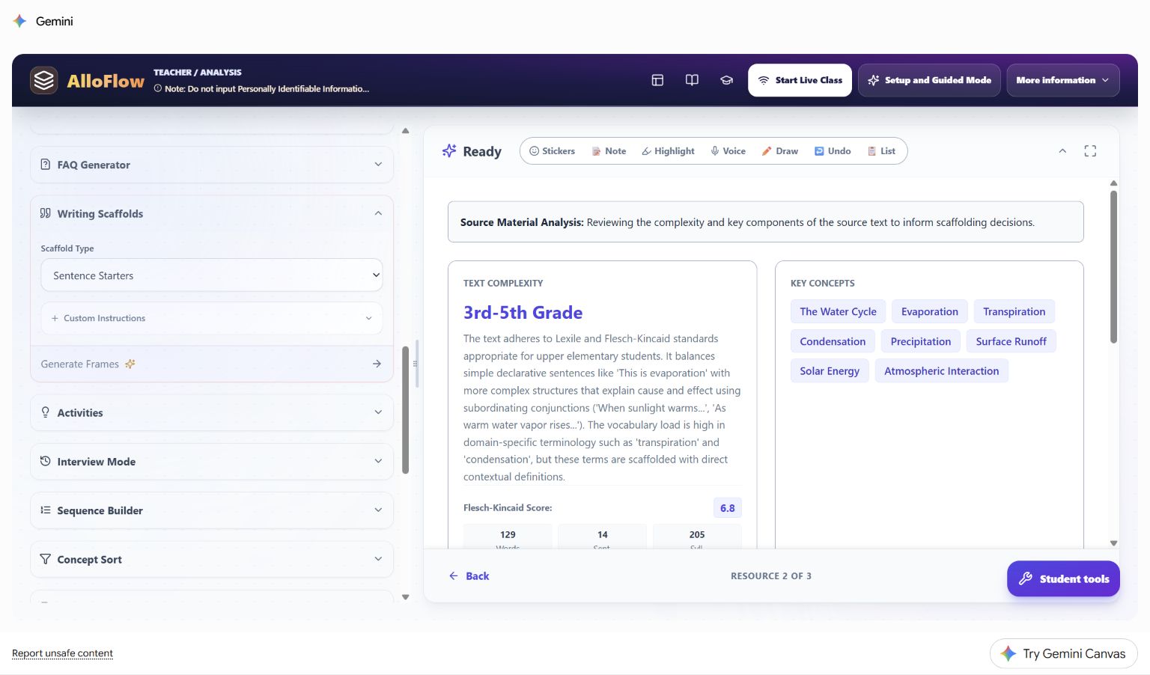Collapse the Writing Scaffolds section
This screenshot has width=1150, height=675.
[212, 213]
